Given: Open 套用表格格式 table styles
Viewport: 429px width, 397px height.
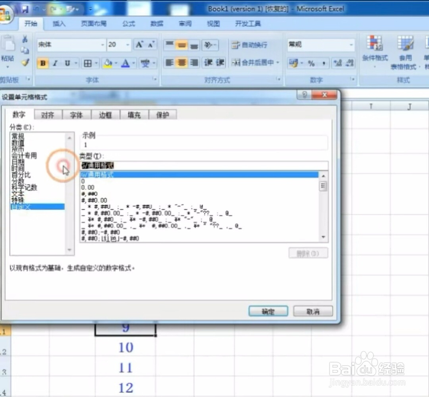Looking at the screenshot, I should coord(405,52).
